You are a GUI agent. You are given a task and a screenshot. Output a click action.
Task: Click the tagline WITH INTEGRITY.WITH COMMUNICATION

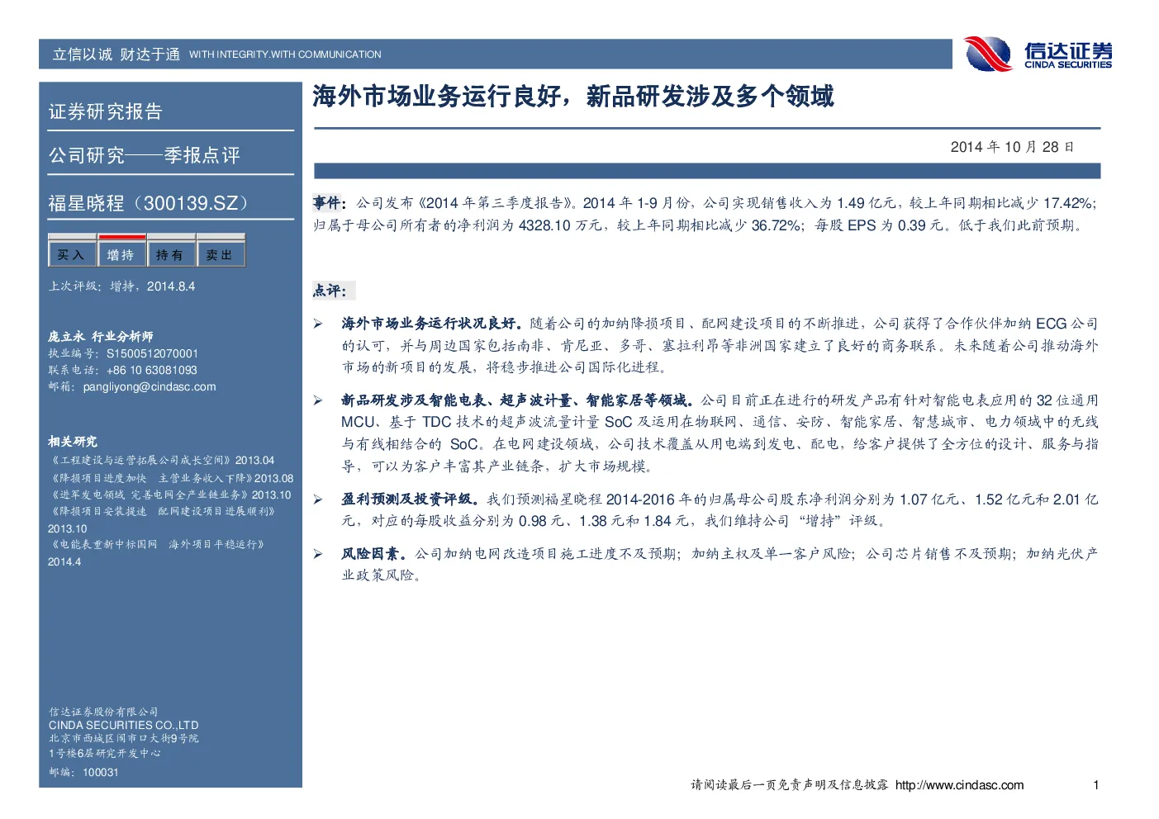[285, 54]
